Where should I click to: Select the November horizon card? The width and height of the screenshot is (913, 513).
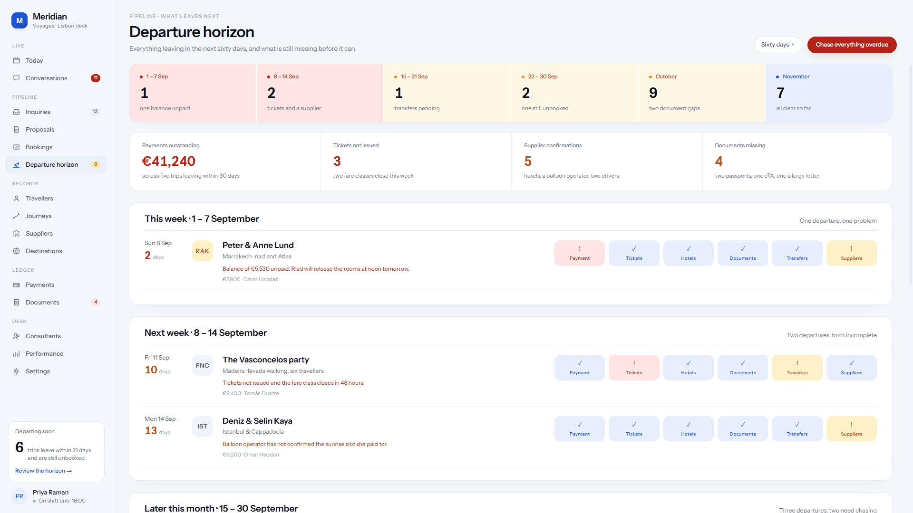coord(829,93)
